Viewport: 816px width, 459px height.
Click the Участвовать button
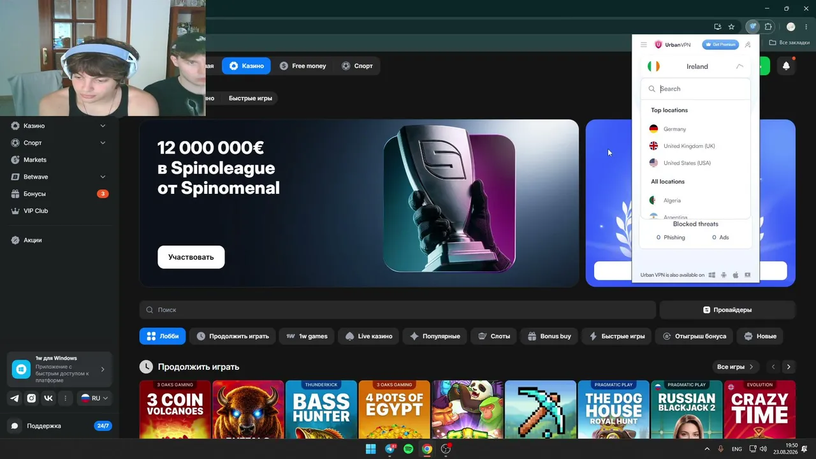(191, 257)
